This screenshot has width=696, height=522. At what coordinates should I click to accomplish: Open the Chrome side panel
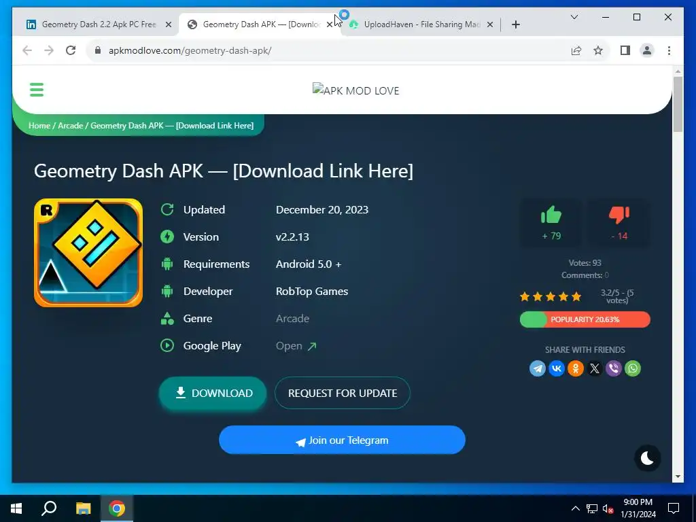point(625,50)
